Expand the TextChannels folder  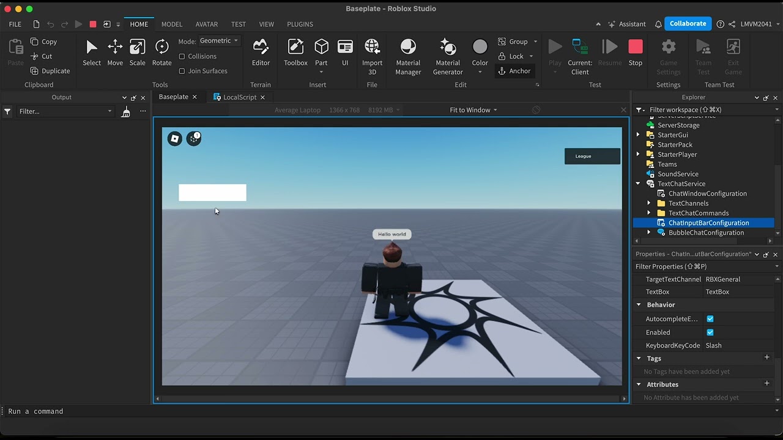tap(649, 204)
